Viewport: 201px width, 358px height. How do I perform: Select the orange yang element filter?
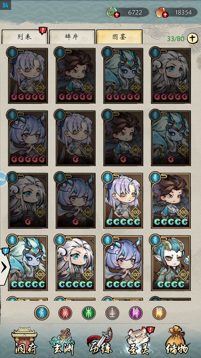click(159, 313)
